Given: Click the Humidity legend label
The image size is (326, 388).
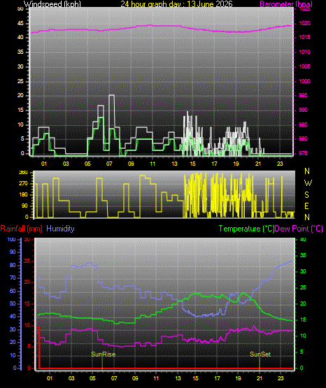Looking at the screenshot, I should click(60, 229).
